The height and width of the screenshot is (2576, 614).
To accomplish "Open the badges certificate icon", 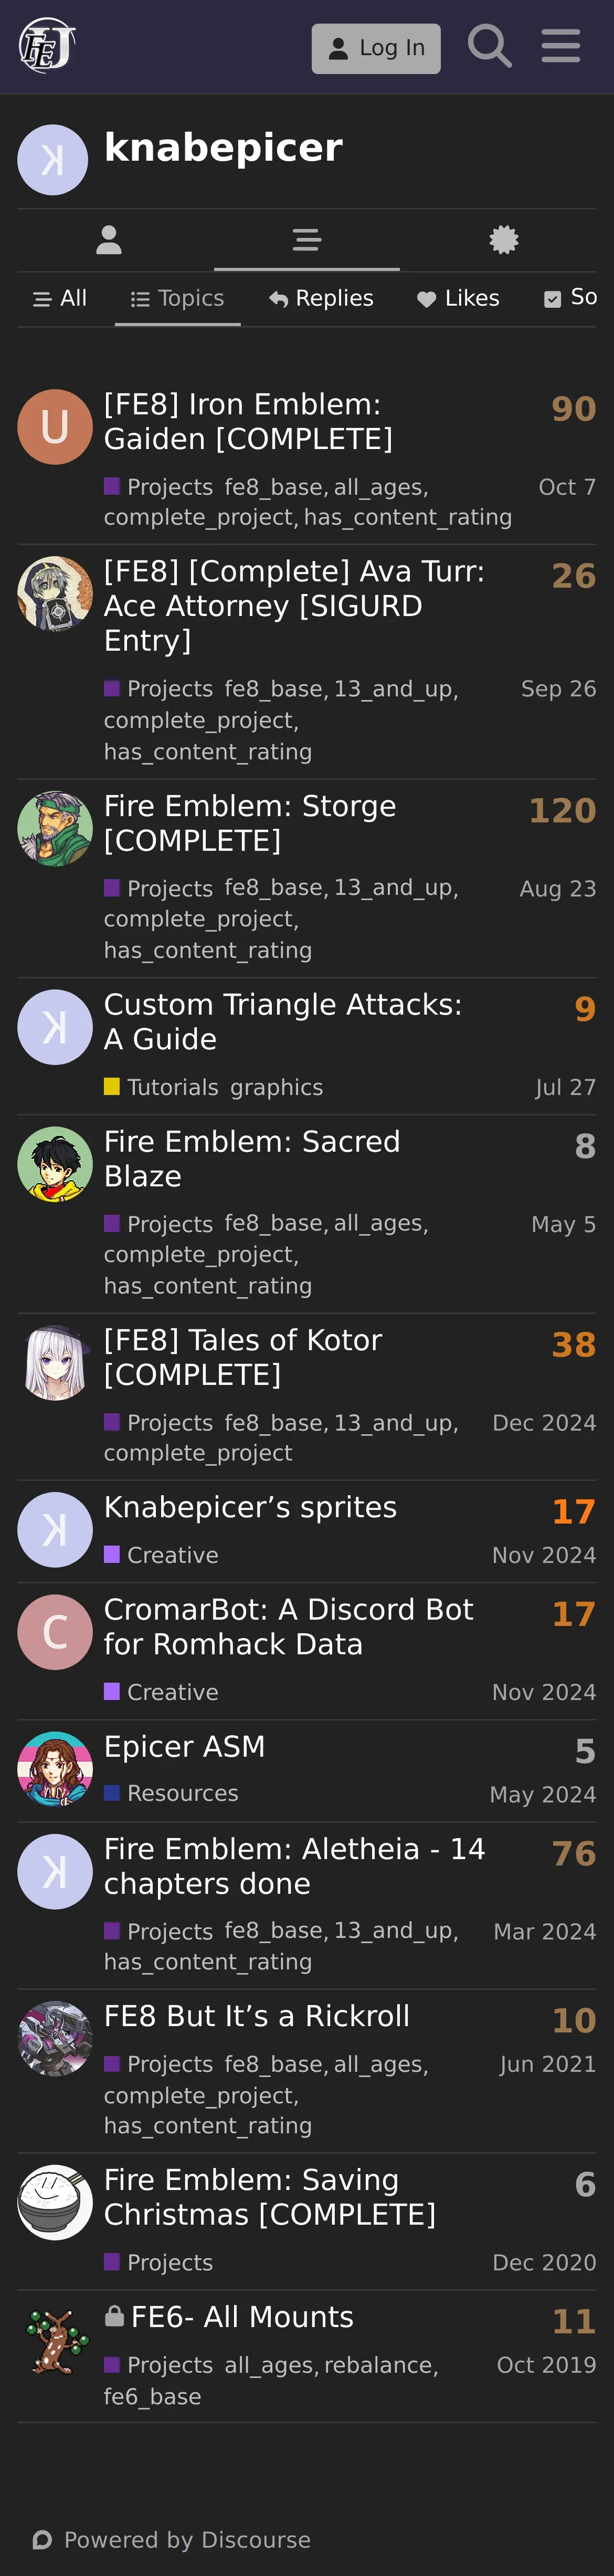I will [x=504, y=240].
